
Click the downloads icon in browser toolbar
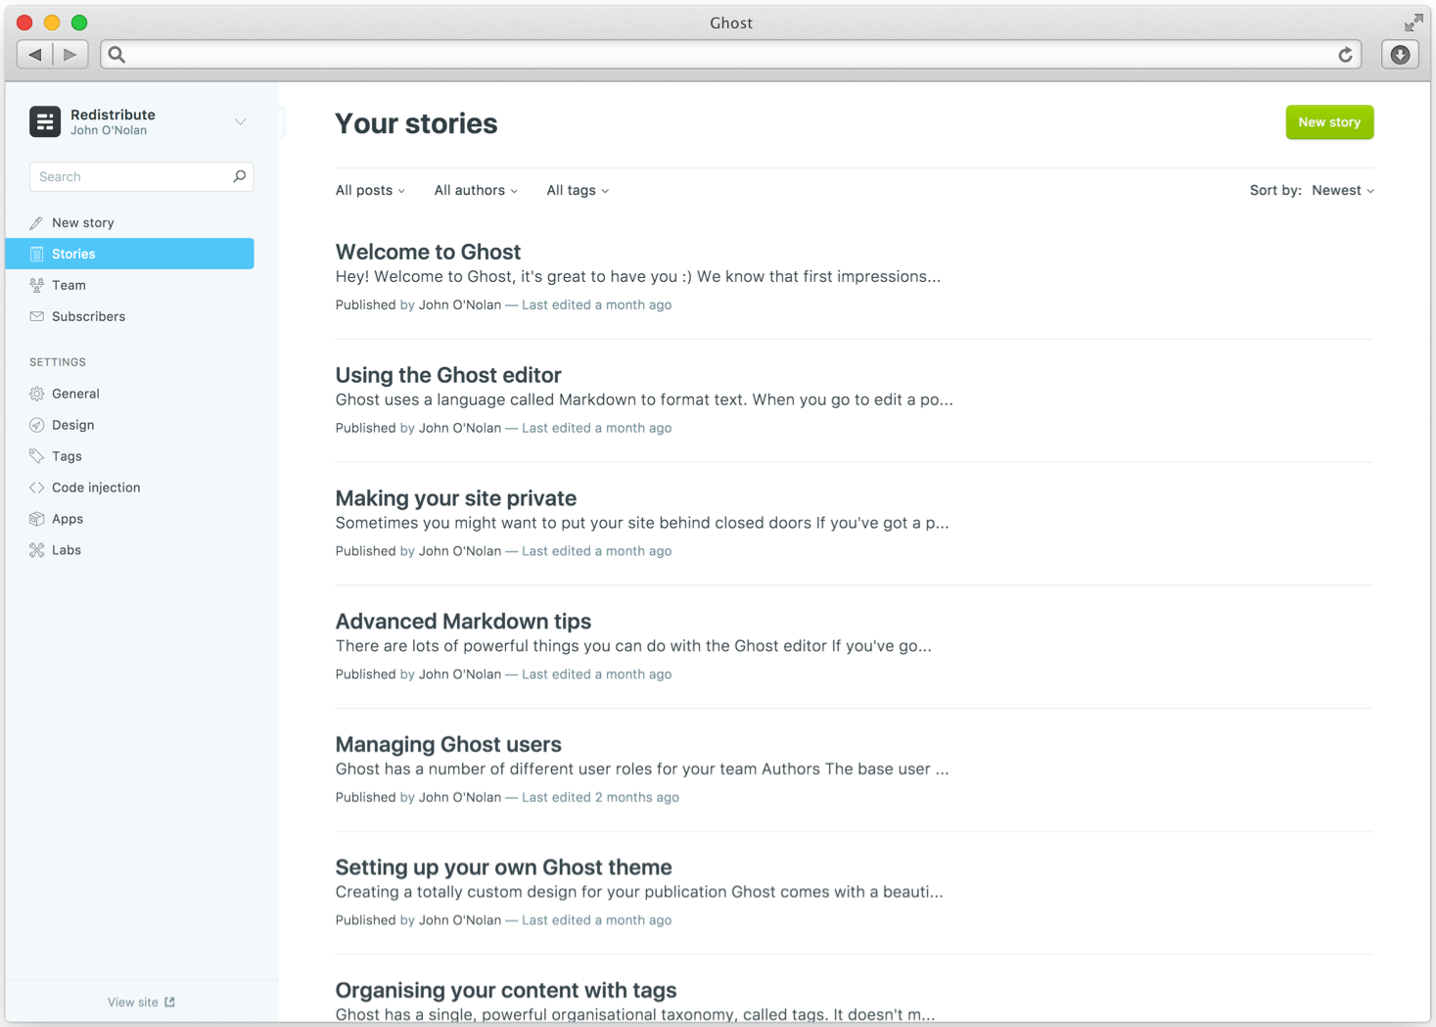click(1400, 55)
